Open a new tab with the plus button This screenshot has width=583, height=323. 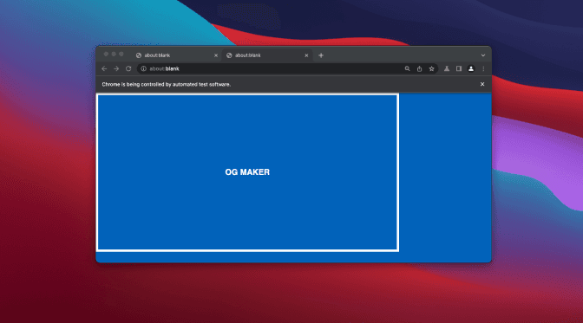(321, 55)
